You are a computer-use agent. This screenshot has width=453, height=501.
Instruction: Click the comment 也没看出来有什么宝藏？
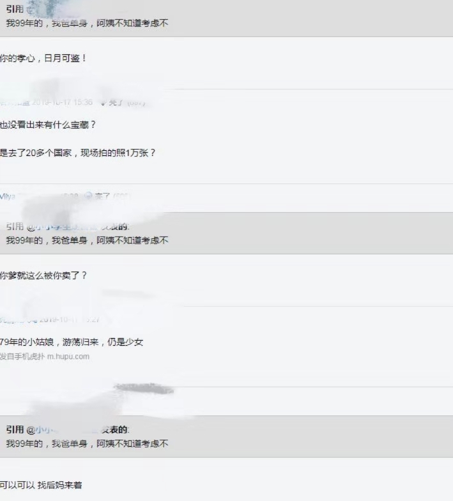[x=47, y=125]
